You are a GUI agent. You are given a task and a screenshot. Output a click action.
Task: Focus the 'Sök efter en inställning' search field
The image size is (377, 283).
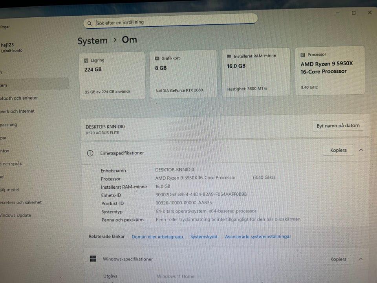point(170,21)
